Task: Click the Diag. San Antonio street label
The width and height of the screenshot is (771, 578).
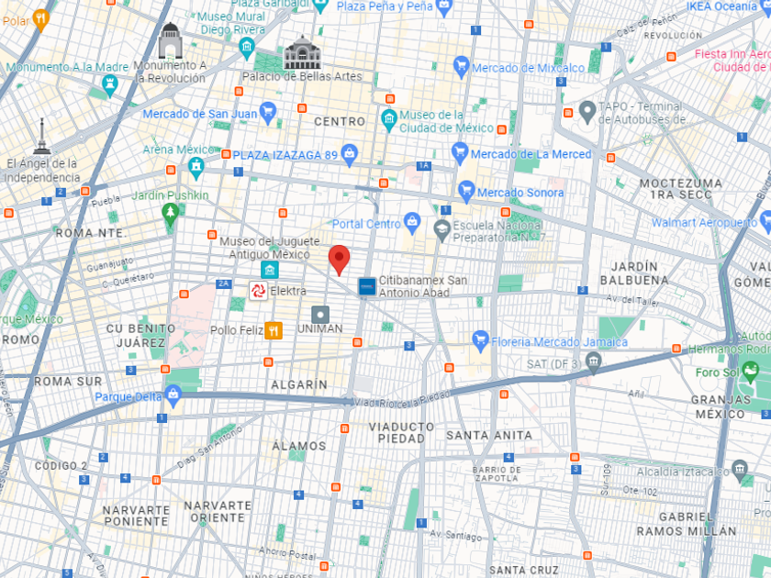Action: click(209, 448)
